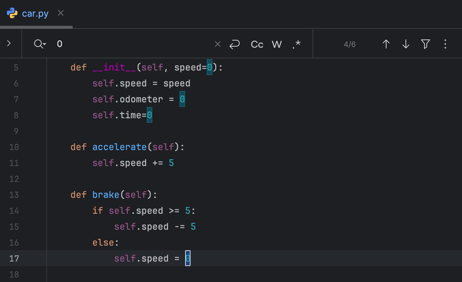Clear the search query with the × icon
This screenshot has height=282, width=462.
(217, 44)
